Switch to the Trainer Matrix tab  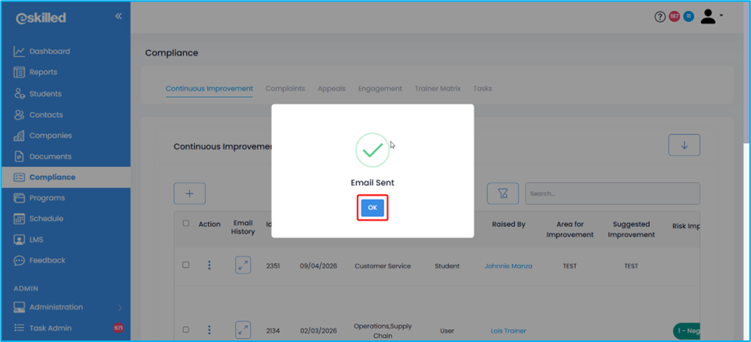point(437,88)
